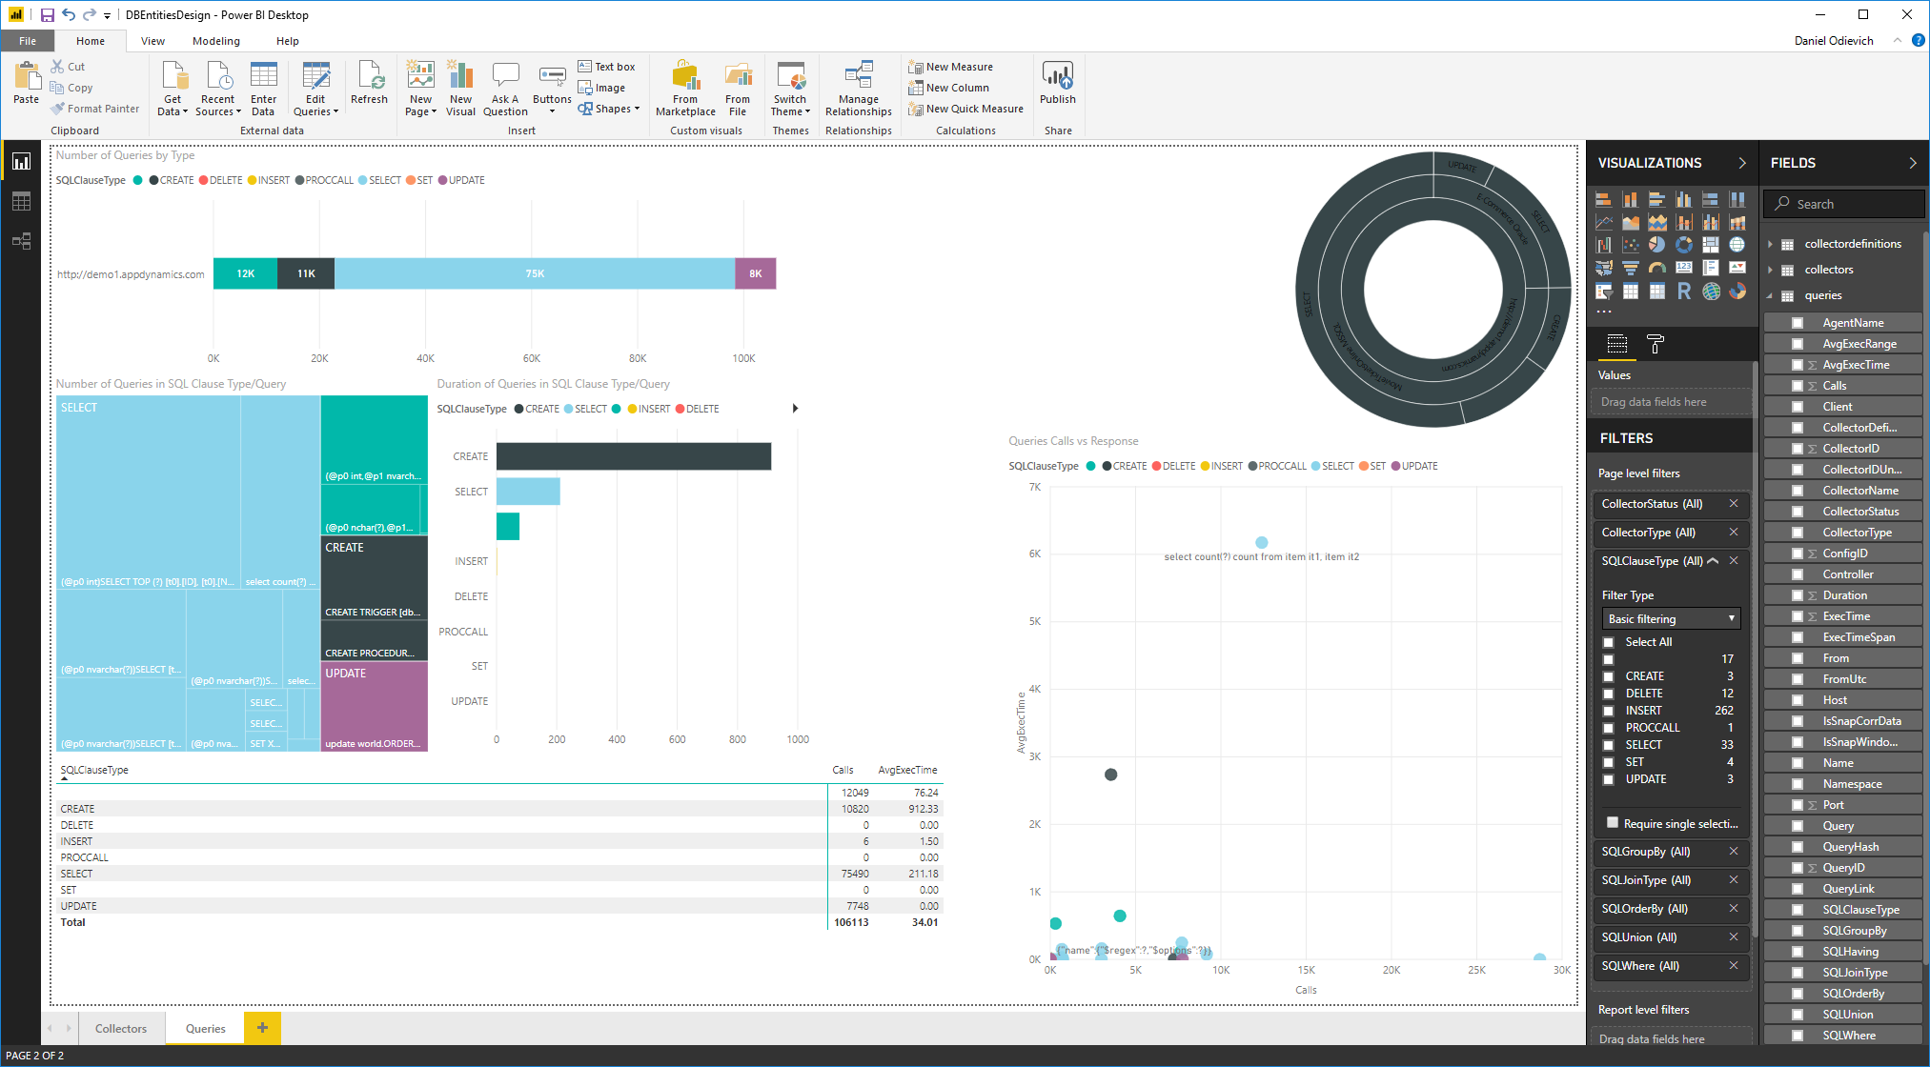Open Relationships view in left sidebar
This screenshot has width=1930, height=1067.
[21, 241]
